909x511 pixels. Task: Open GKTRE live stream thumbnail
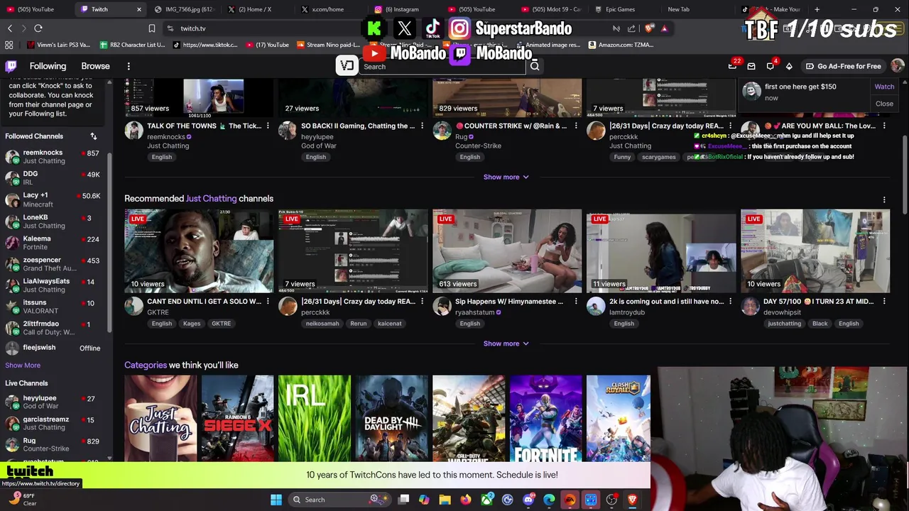(x=199, y=251)
